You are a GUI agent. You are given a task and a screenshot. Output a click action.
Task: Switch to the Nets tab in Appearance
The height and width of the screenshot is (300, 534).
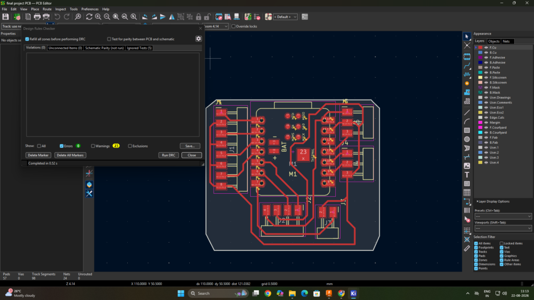[x=506, y=41]
